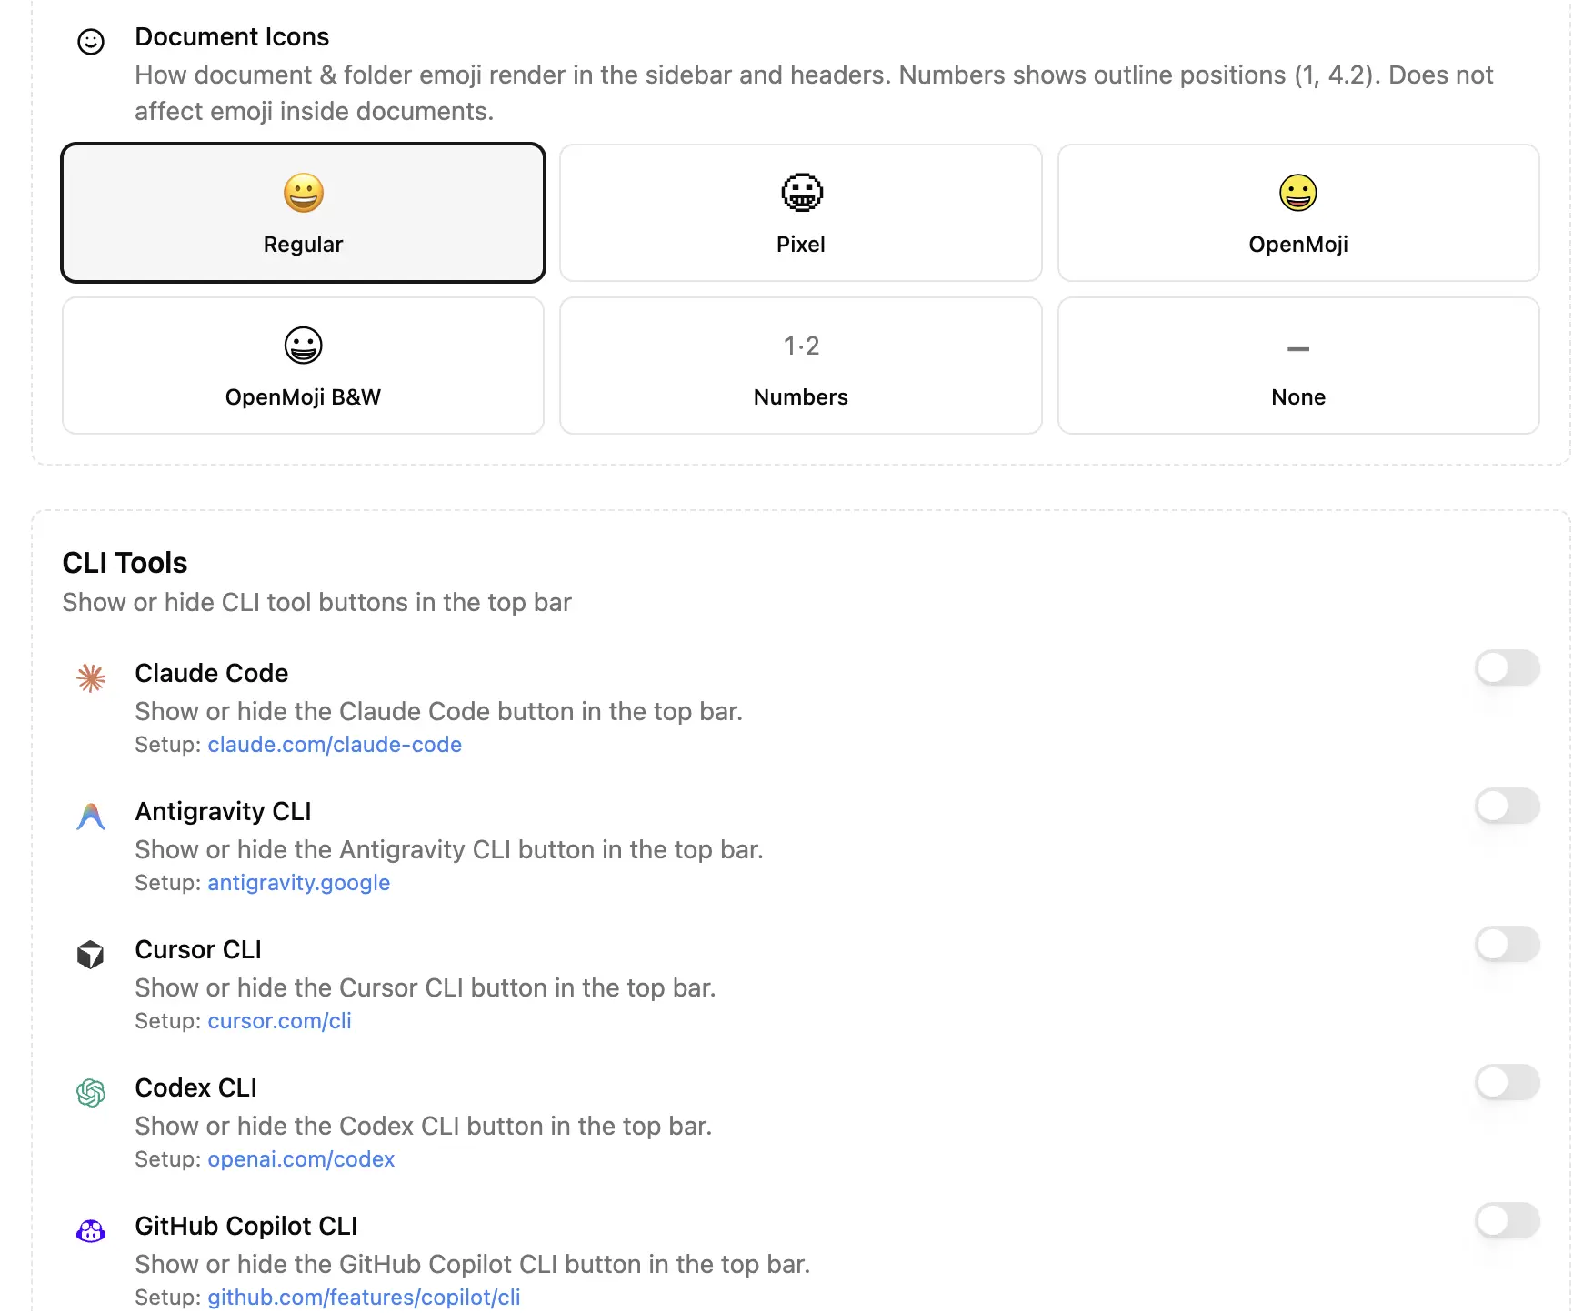Open the claude.com/claude-code setup link
The height and width of the screenshot is (1313, 1593).
click(x=335, y=745)
